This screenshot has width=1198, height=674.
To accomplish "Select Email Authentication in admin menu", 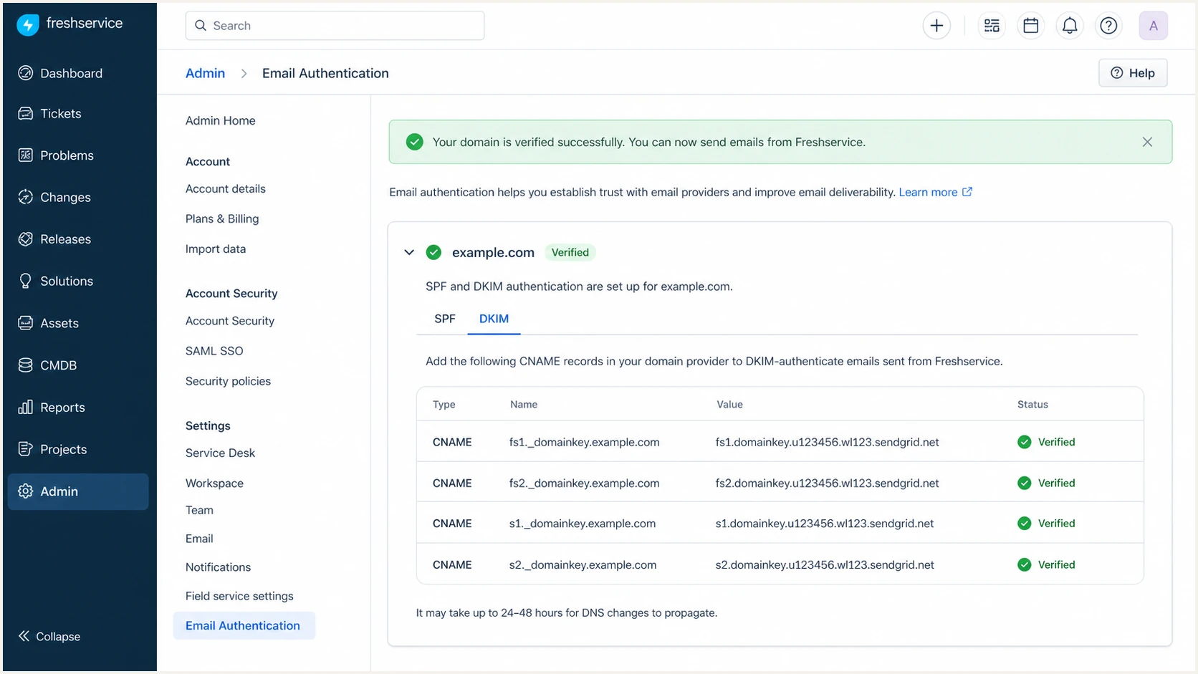I will [244, 625].
